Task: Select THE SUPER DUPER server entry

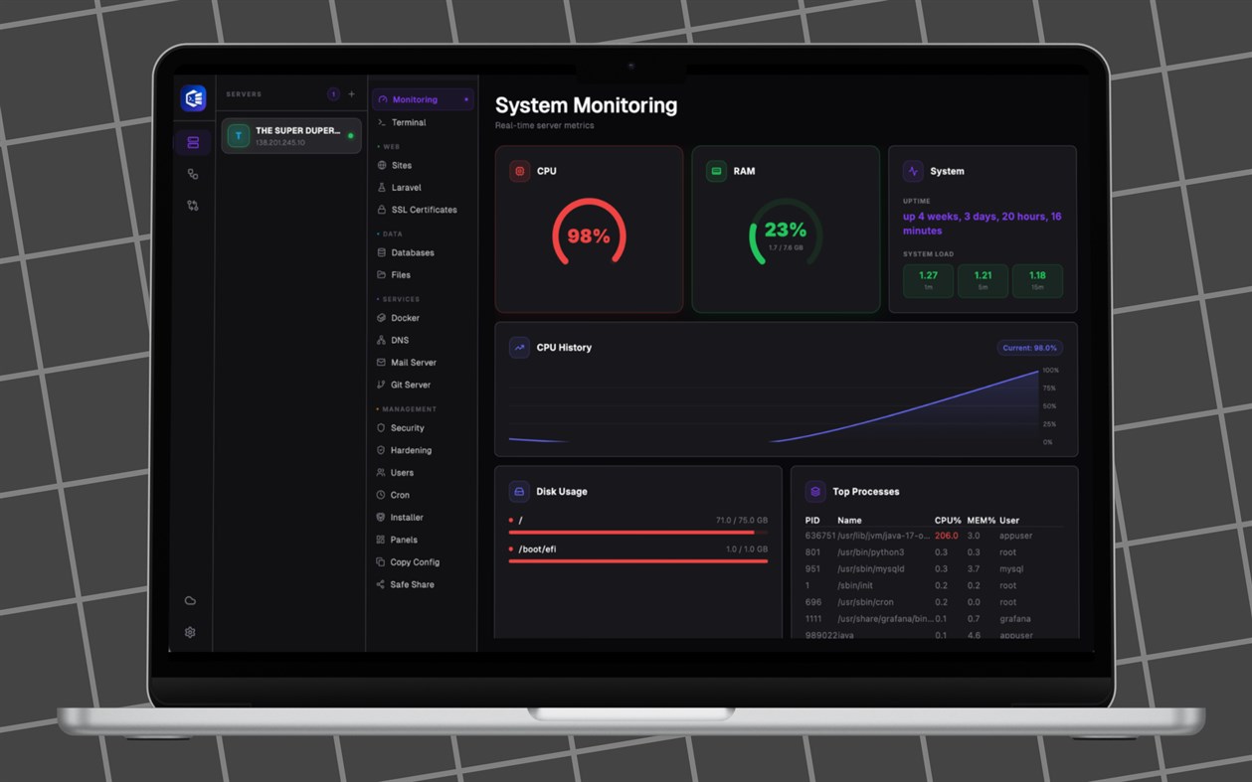Action: [291, 136]
